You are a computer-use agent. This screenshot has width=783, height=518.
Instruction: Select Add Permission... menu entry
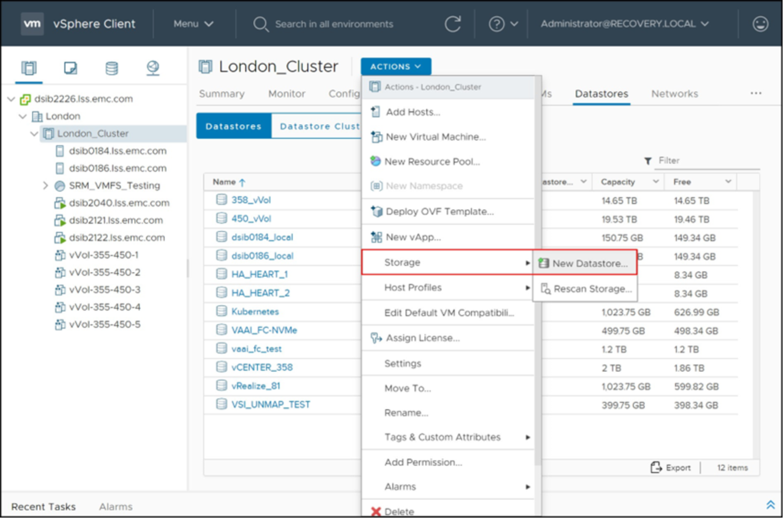click(448, 462)
